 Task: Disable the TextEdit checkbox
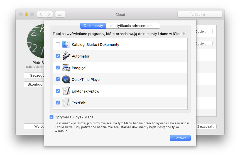coord(58,103)
